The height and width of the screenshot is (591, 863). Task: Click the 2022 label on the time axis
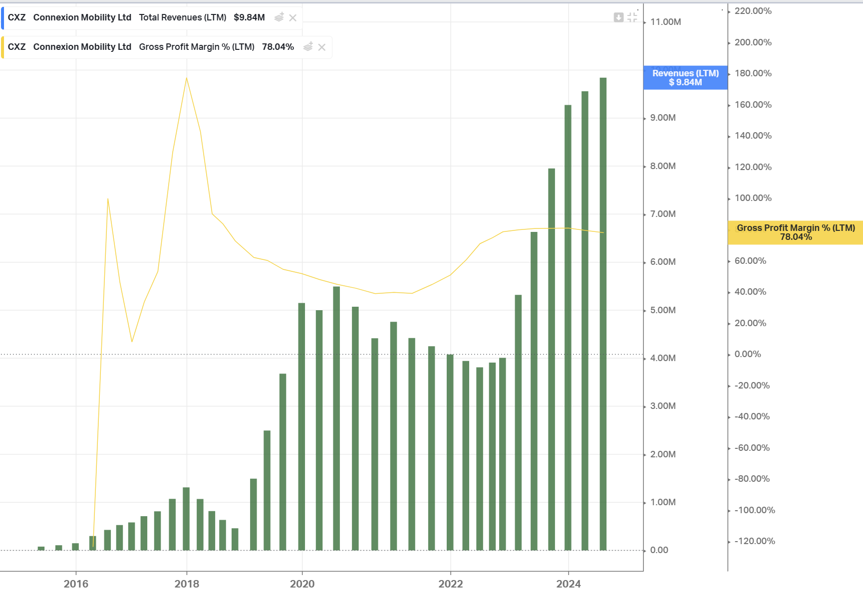451,584
